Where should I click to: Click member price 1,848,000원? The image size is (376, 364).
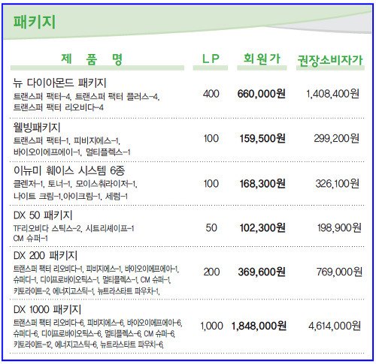pyautogui.click(x=259, y=326)
